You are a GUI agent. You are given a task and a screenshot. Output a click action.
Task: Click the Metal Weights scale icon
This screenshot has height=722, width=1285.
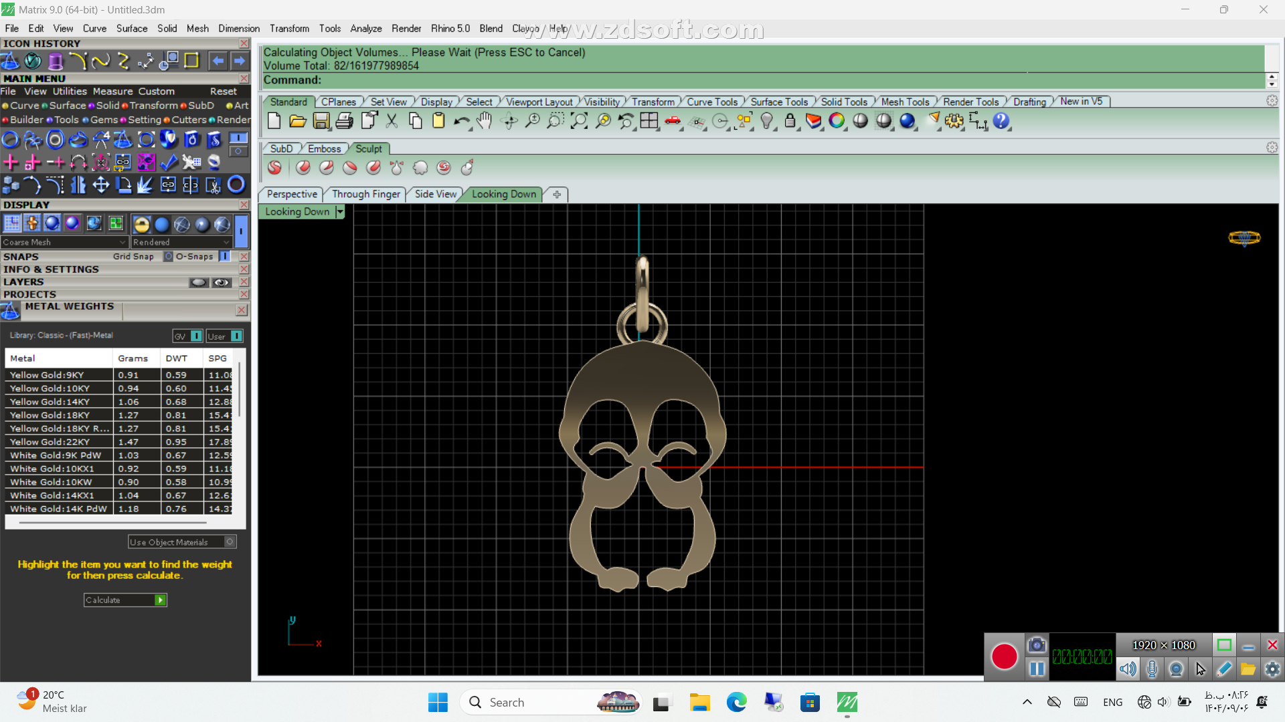click(x=10, y=311)
